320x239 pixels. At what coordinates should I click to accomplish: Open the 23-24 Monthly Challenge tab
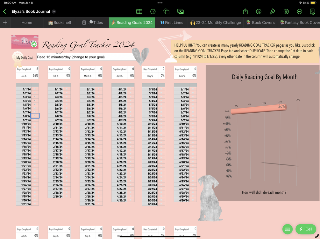pos(216,23)
